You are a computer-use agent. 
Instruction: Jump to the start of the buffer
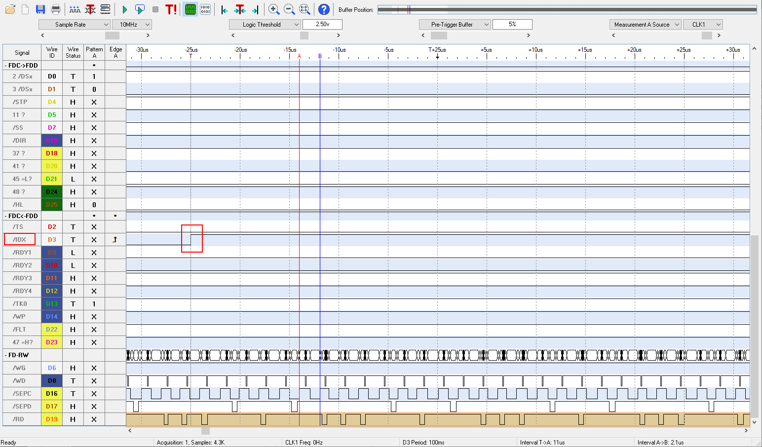click(225, 9)
